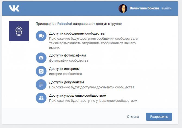Click the community management people icon

[41, 98]
